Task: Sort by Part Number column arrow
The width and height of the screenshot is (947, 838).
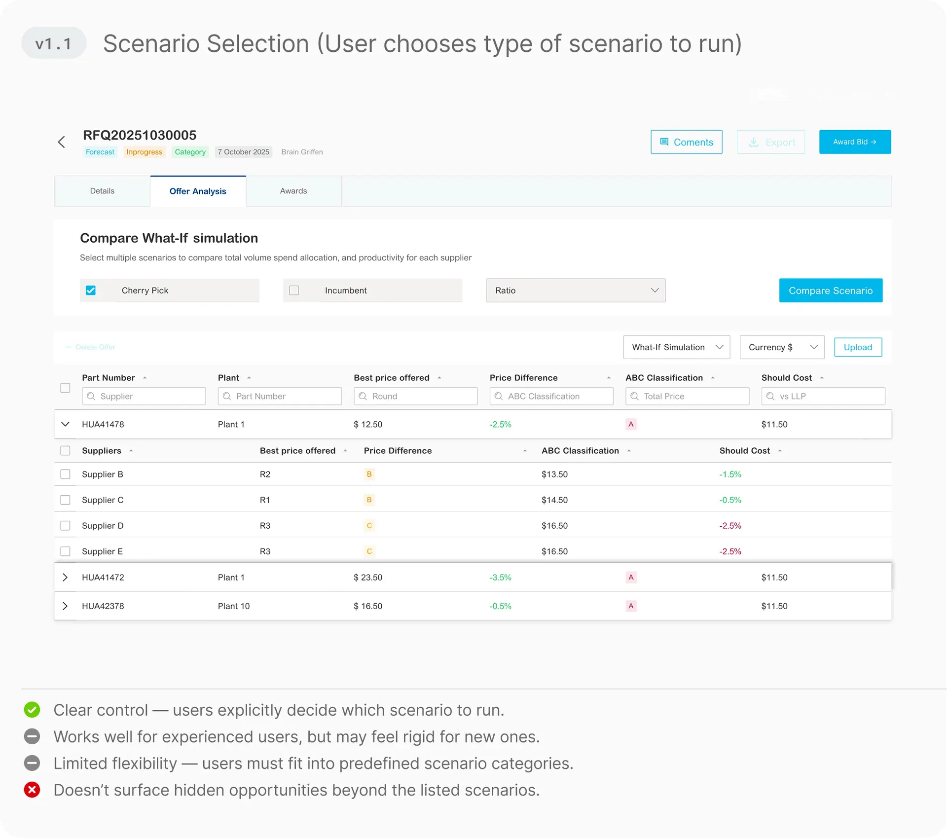Action: [145, 378]
